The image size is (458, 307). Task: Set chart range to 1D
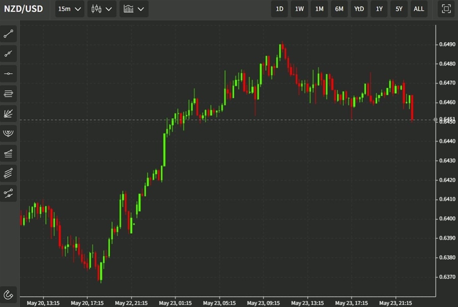click(x=279, y=9)
